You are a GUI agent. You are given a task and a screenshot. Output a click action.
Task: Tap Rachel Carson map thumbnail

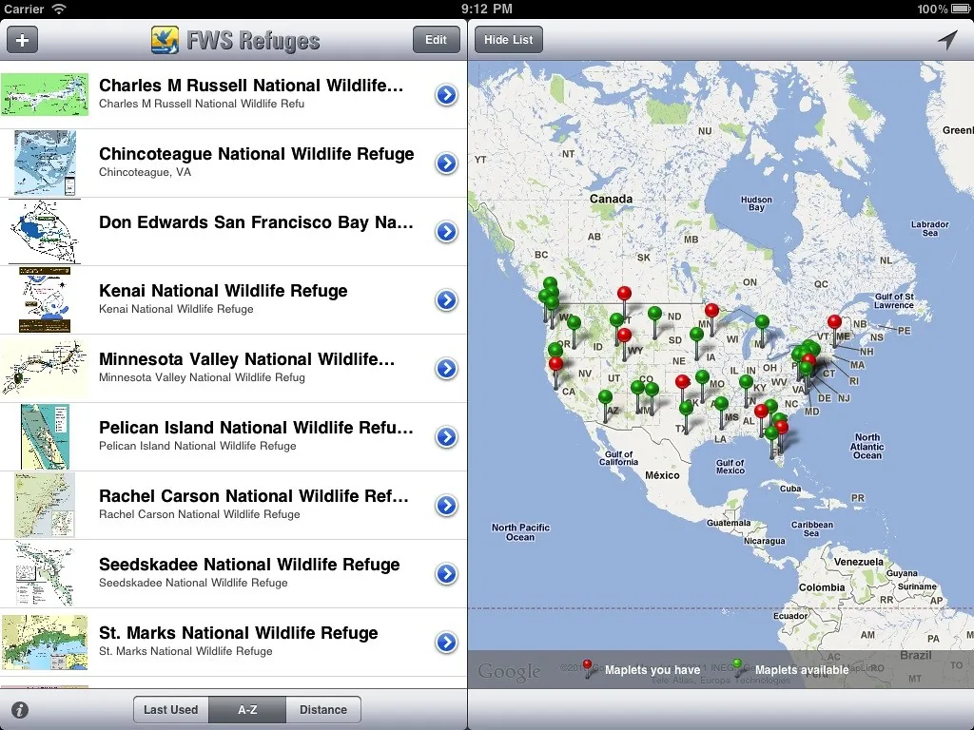tap(45, 506)
